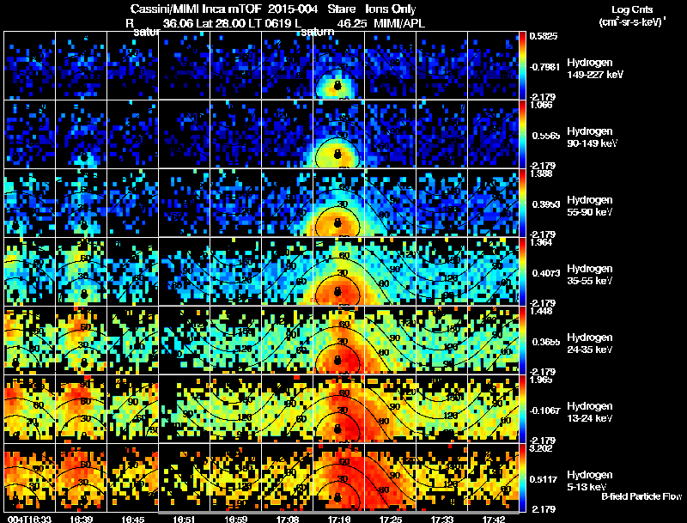
Task: Click the color scale bar for 13-24 keV row
Action: pos(522,410)
